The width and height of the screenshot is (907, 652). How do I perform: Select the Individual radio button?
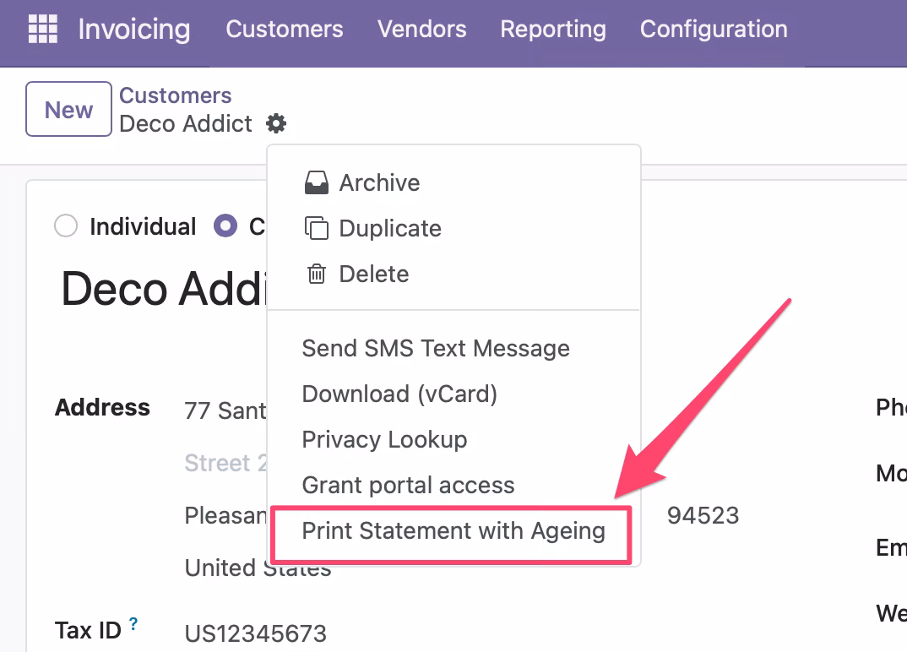(66, 225)
